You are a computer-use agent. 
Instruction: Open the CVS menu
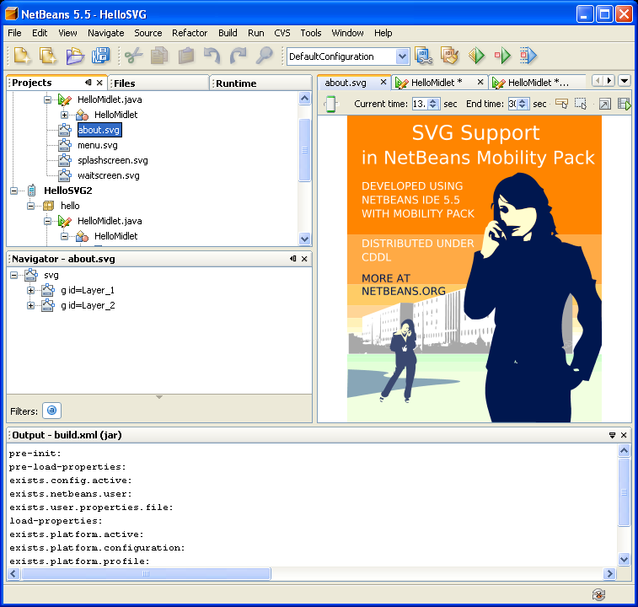tap(282, 33)
